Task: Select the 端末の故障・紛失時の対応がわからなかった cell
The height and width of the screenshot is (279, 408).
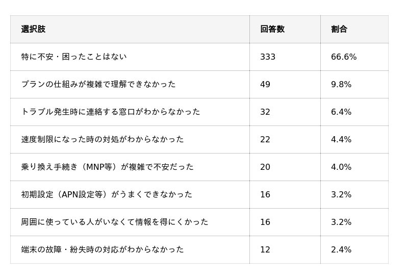Action: pos(103,250)
